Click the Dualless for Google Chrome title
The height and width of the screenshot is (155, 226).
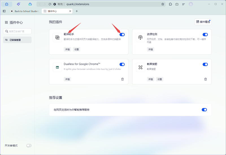82,64
